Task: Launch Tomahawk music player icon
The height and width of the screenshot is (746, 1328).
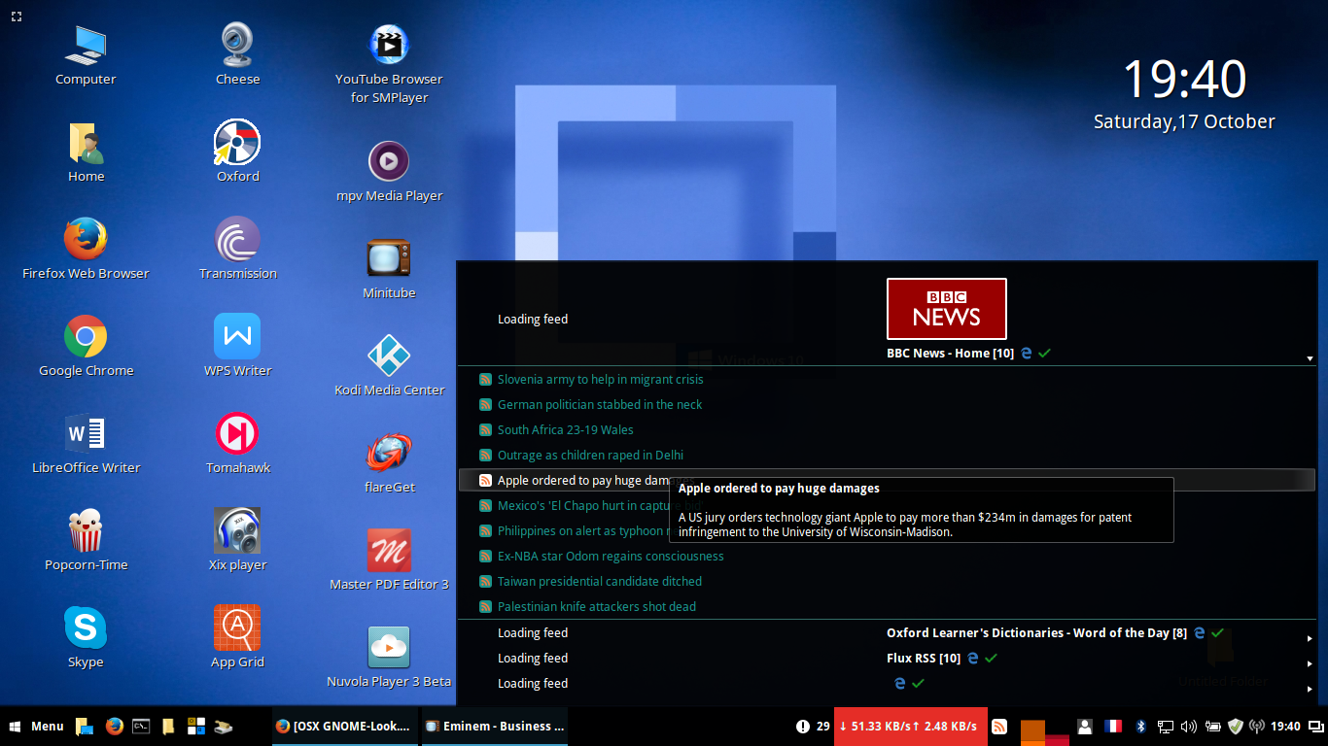Action: click(x=237, y=444)
